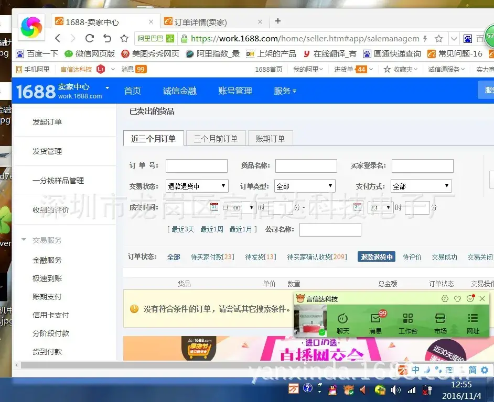Screen dimensions: 494x402
Task: Collapse the 交易服务 sidebar section
Action: [24, 240]
